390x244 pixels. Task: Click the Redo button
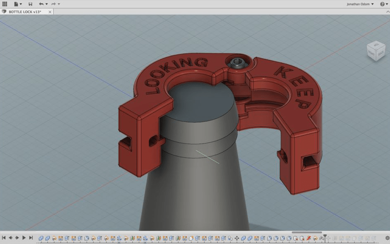tap(53, 4)
